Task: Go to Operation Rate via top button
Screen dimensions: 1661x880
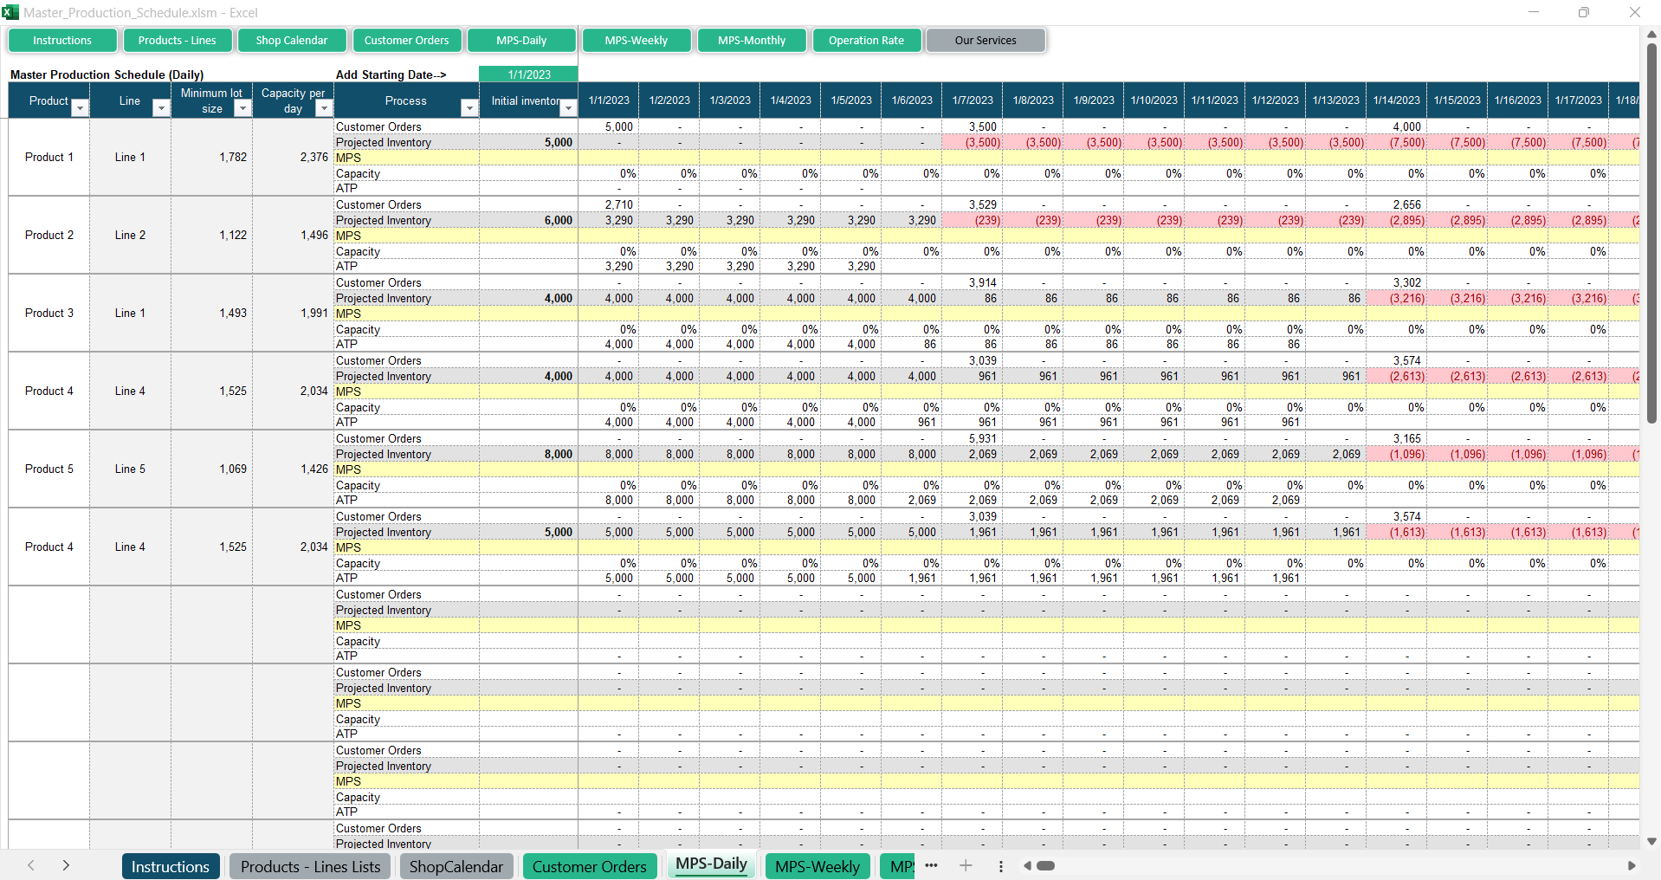Action: click(866, 41)
